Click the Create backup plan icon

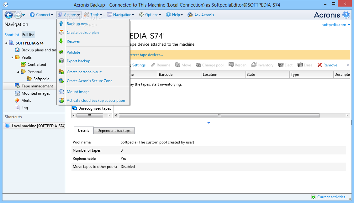pos(61,32)
